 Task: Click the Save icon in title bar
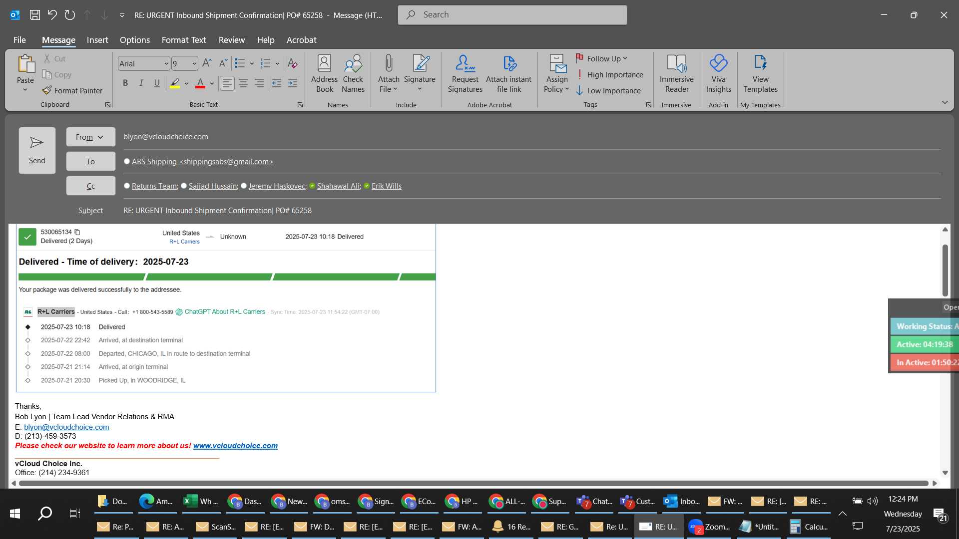(x=35, y=15)
